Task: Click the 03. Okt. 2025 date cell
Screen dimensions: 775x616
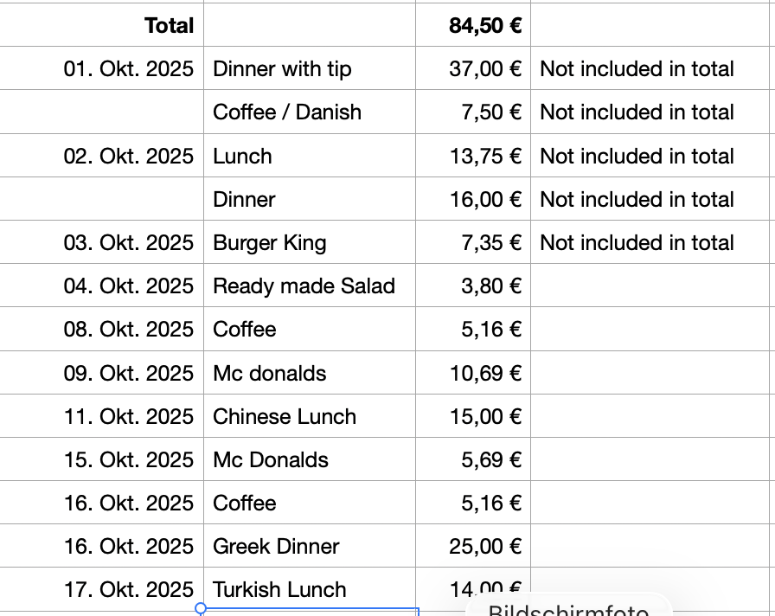Action: 128,243
